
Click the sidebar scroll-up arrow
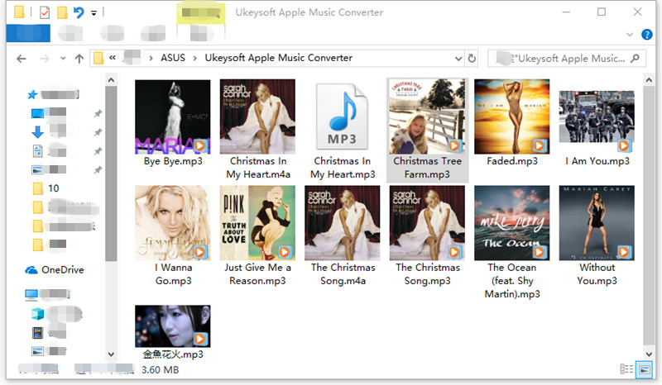111,79
